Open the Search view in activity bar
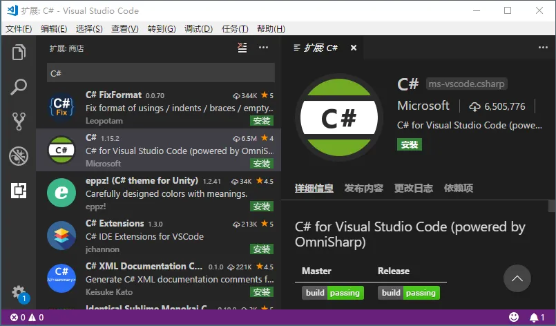This screenshot has width=556, height=326. 19,87
